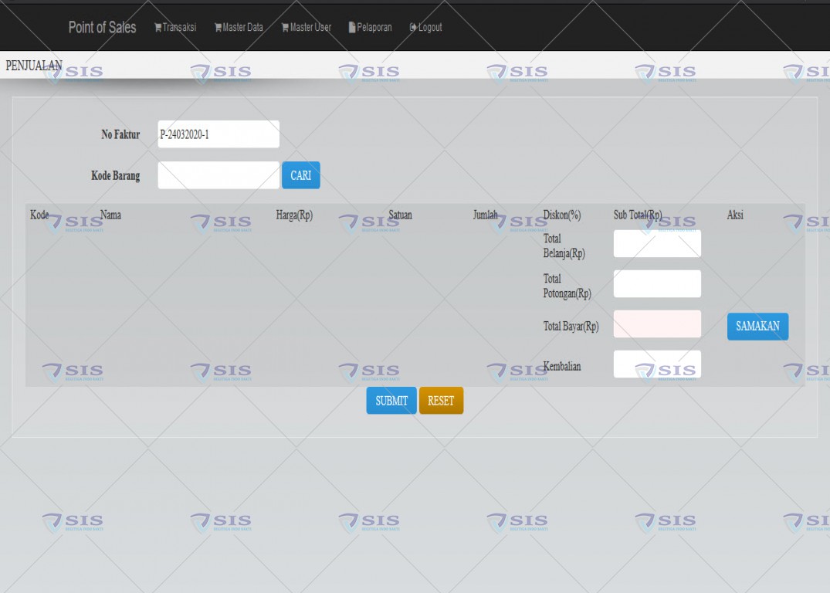Image resolution: width=830 pixels, height=593 pixels.
Task: Go to the Point of Sales home link
Action: [102, 28]
